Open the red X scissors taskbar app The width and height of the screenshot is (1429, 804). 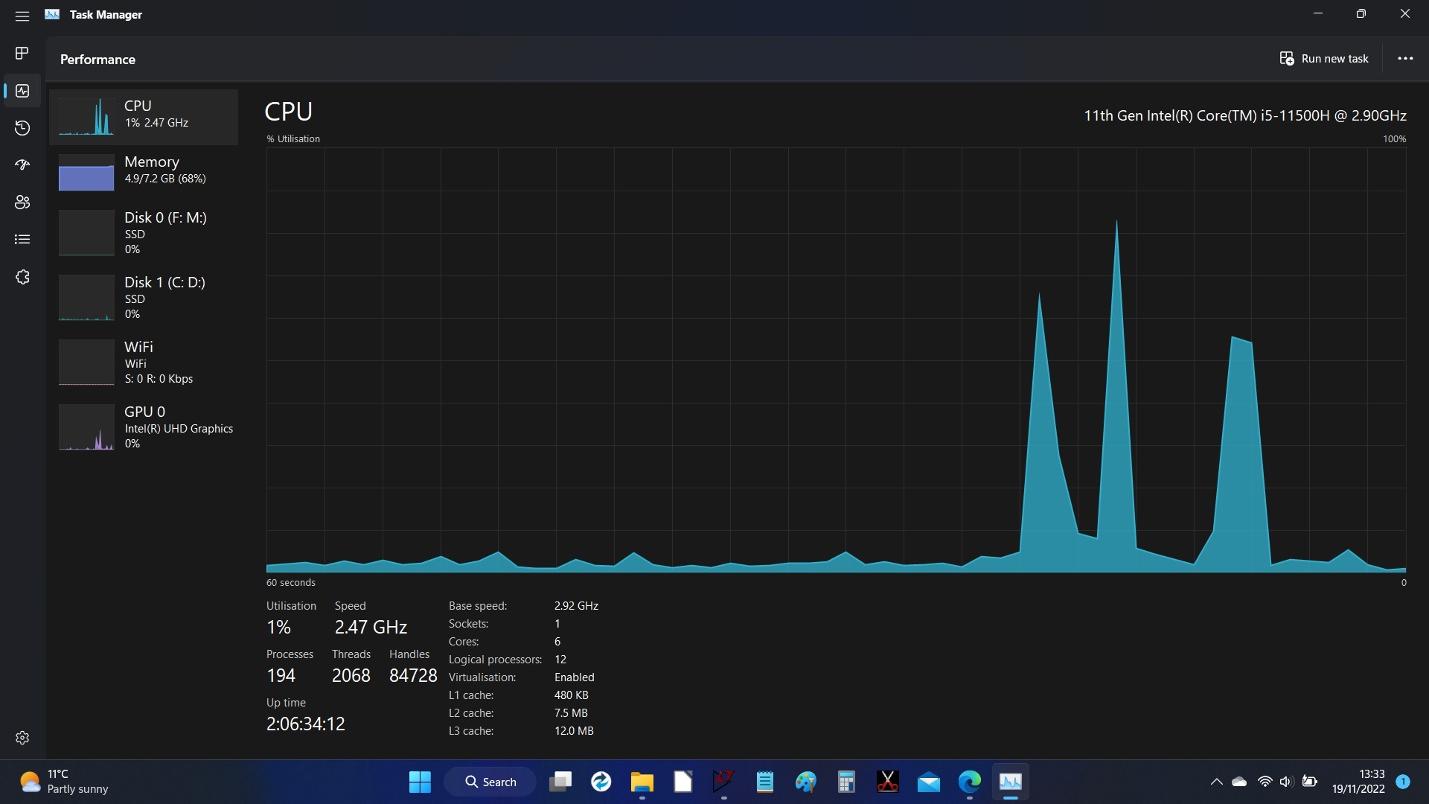[887, 782]
